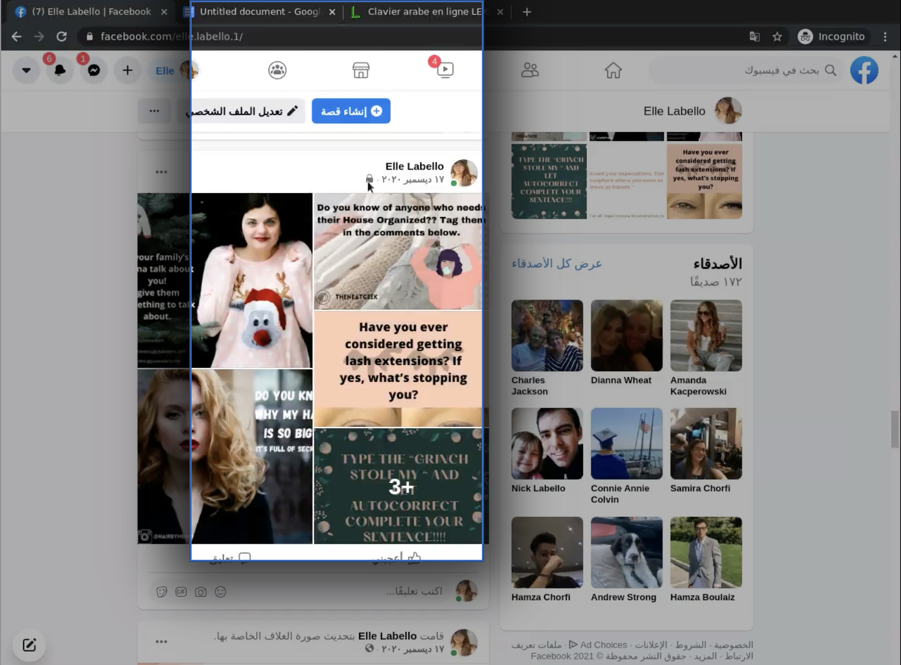Open Amanda Kacperowski's friend photo

point(706,335)
